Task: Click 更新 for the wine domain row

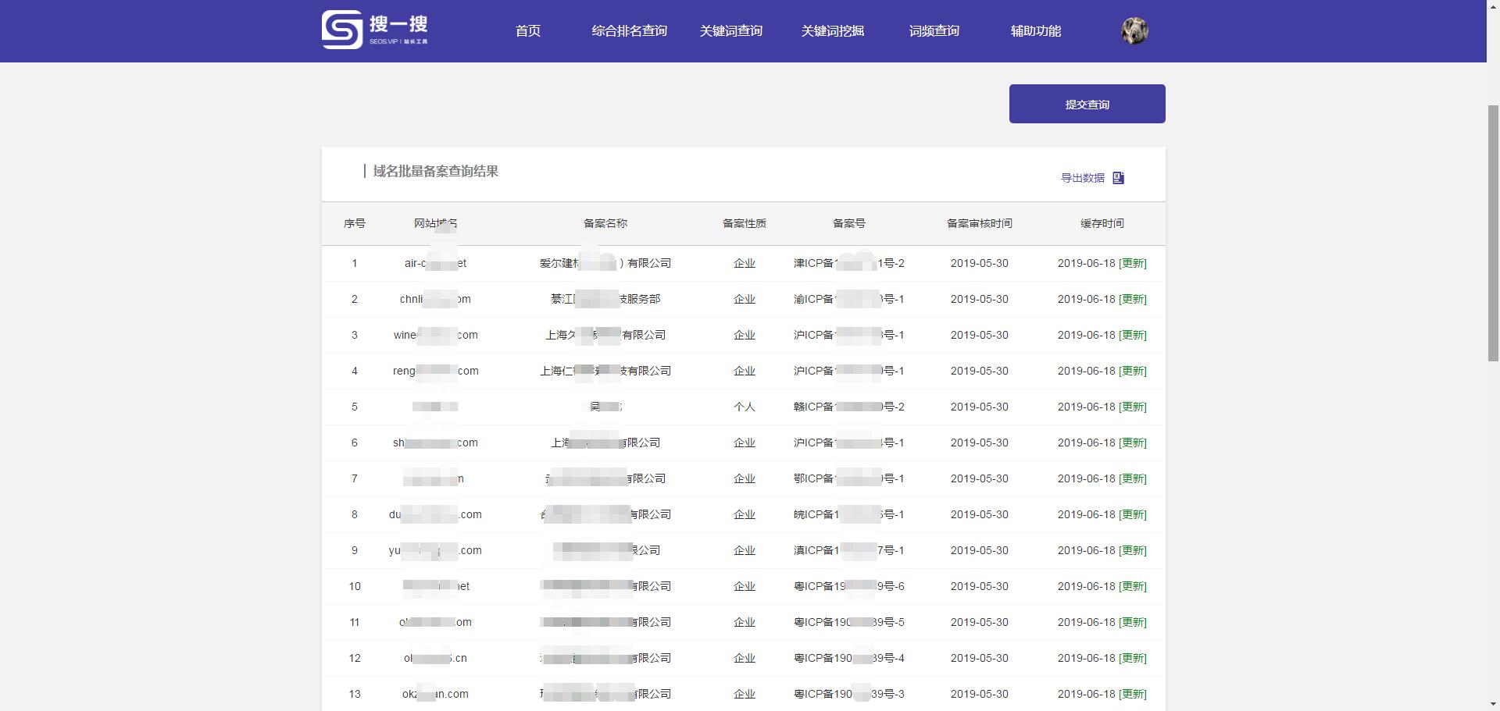Action: 1132,335
